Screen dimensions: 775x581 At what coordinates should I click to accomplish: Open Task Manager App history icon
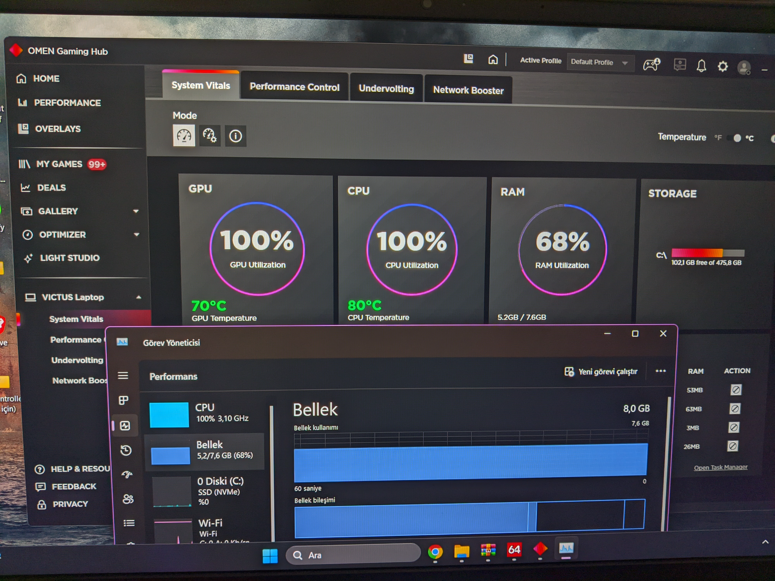coord(126,450)
